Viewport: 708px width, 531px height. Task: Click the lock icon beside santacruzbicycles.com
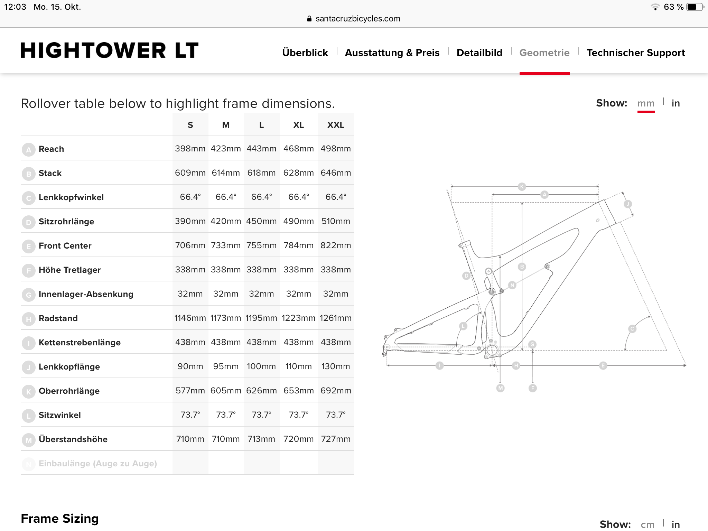(x=309, y=19)
